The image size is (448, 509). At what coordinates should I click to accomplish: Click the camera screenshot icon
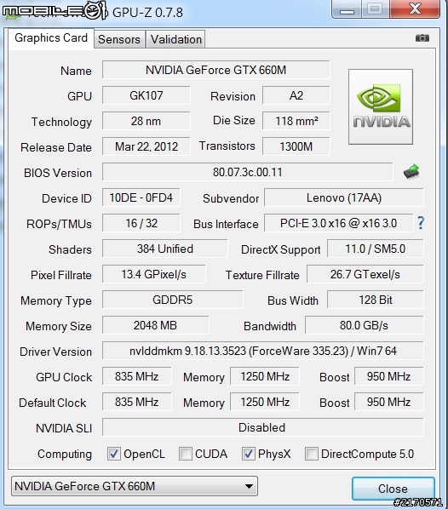click(422, 38)
